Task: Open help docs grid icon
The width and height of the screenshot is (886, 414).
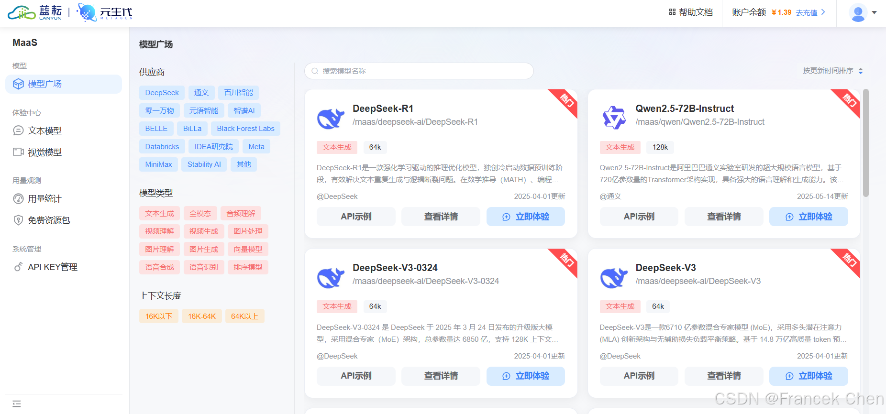Action: (x=672, y=12)
